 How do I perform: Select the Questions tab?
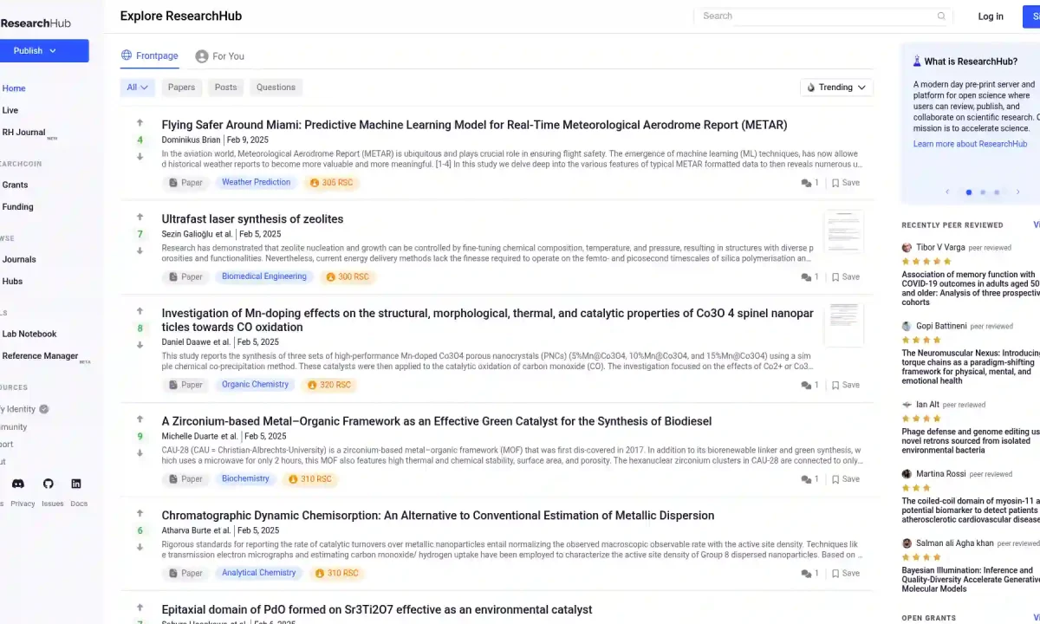pyautogui.click(x=276, y=87)
